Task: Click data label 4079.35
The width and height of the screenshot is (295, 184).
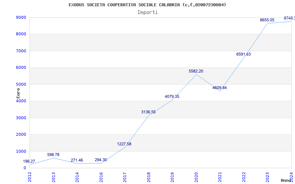Action: click(172, 97)
